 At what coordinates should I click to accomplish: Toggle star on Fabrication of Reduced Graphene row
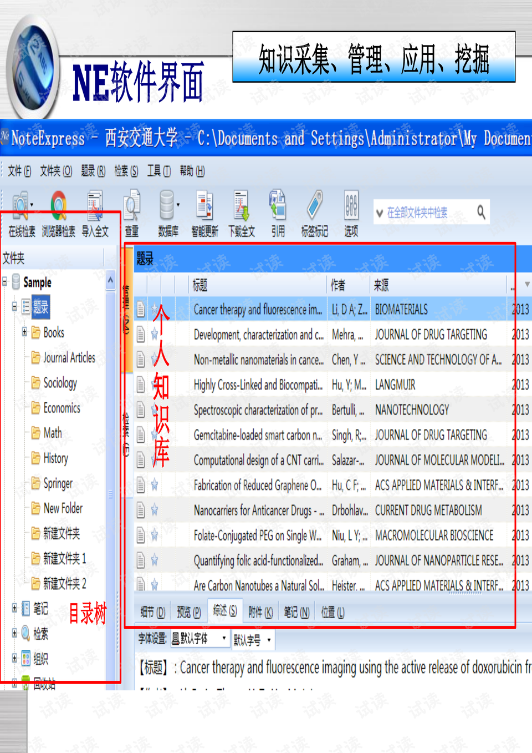(155, 486)
